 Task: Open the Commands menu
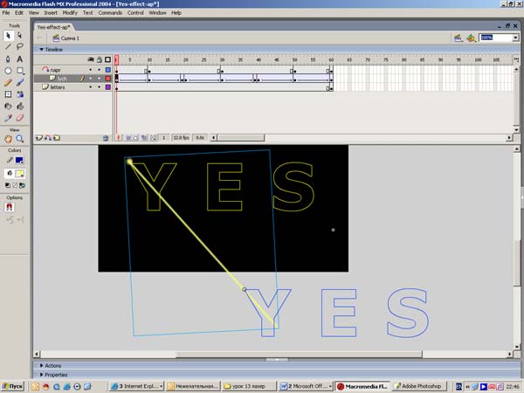tap(110, 13)
